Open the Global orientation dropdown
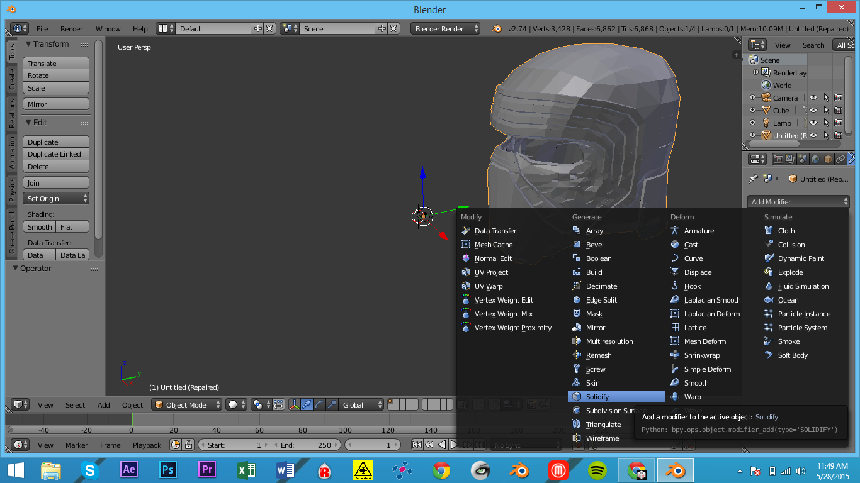Viewport: 860px width, 483px height. (x=361, y=405)
